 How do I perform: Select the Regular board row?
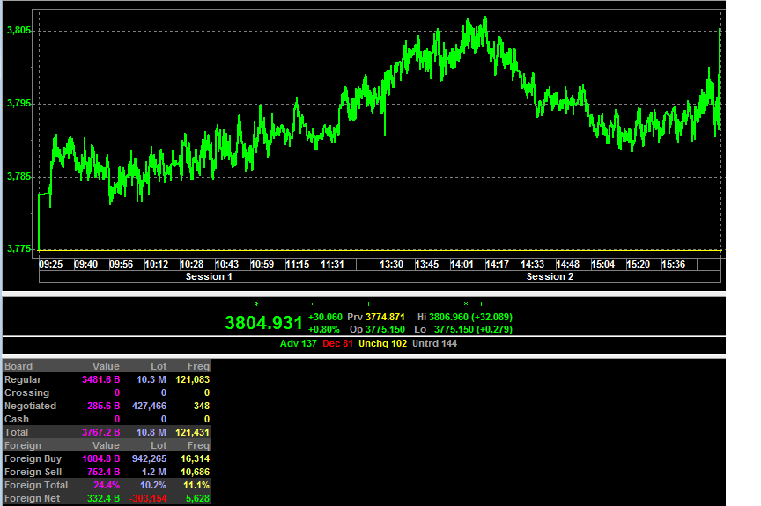point(107,379)
